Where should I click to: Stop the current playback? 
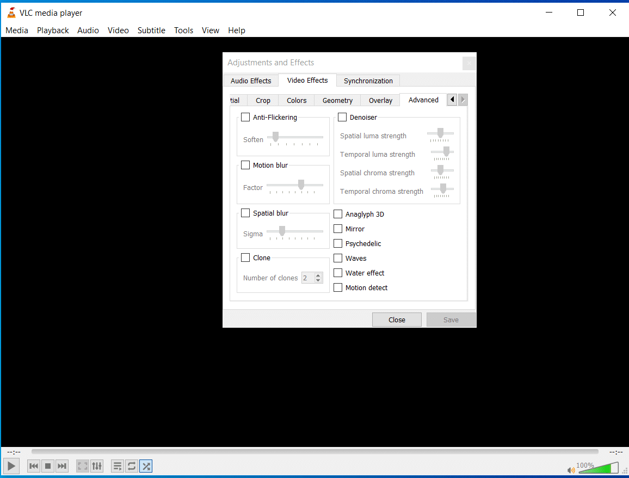click(x=47, y=466)
